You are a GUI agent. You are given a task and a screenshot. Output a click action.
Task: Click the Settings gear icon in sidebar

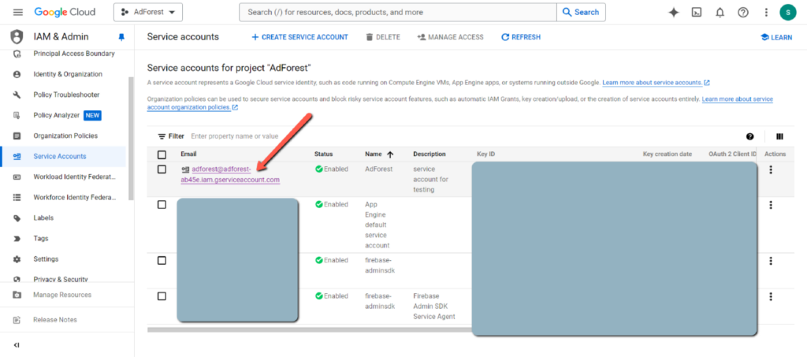(17, 259)
